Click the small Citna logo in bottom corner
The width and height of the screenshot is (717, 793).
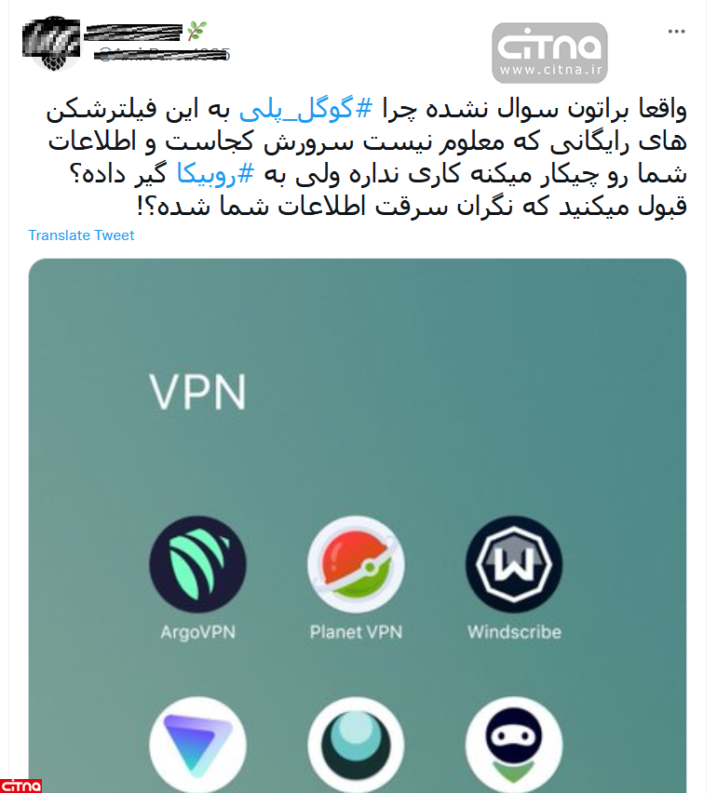[20, 786]
